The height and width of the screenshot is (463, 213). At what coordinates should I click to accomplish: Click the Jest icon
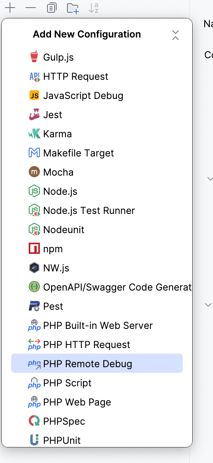point(34,115)
